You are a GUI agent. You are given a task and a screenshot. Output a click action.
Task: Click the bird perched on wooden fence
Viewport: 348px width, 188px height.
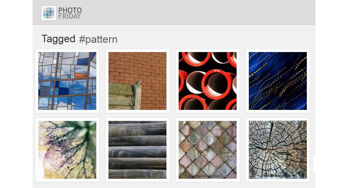[x=139, y=81]
